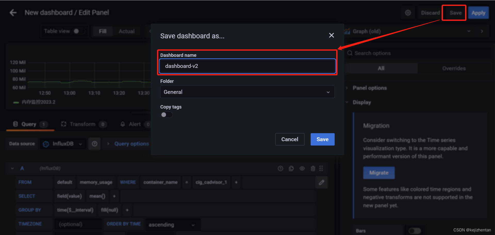Click the Transform tab icon
The image size is (495, 235).
63,124
